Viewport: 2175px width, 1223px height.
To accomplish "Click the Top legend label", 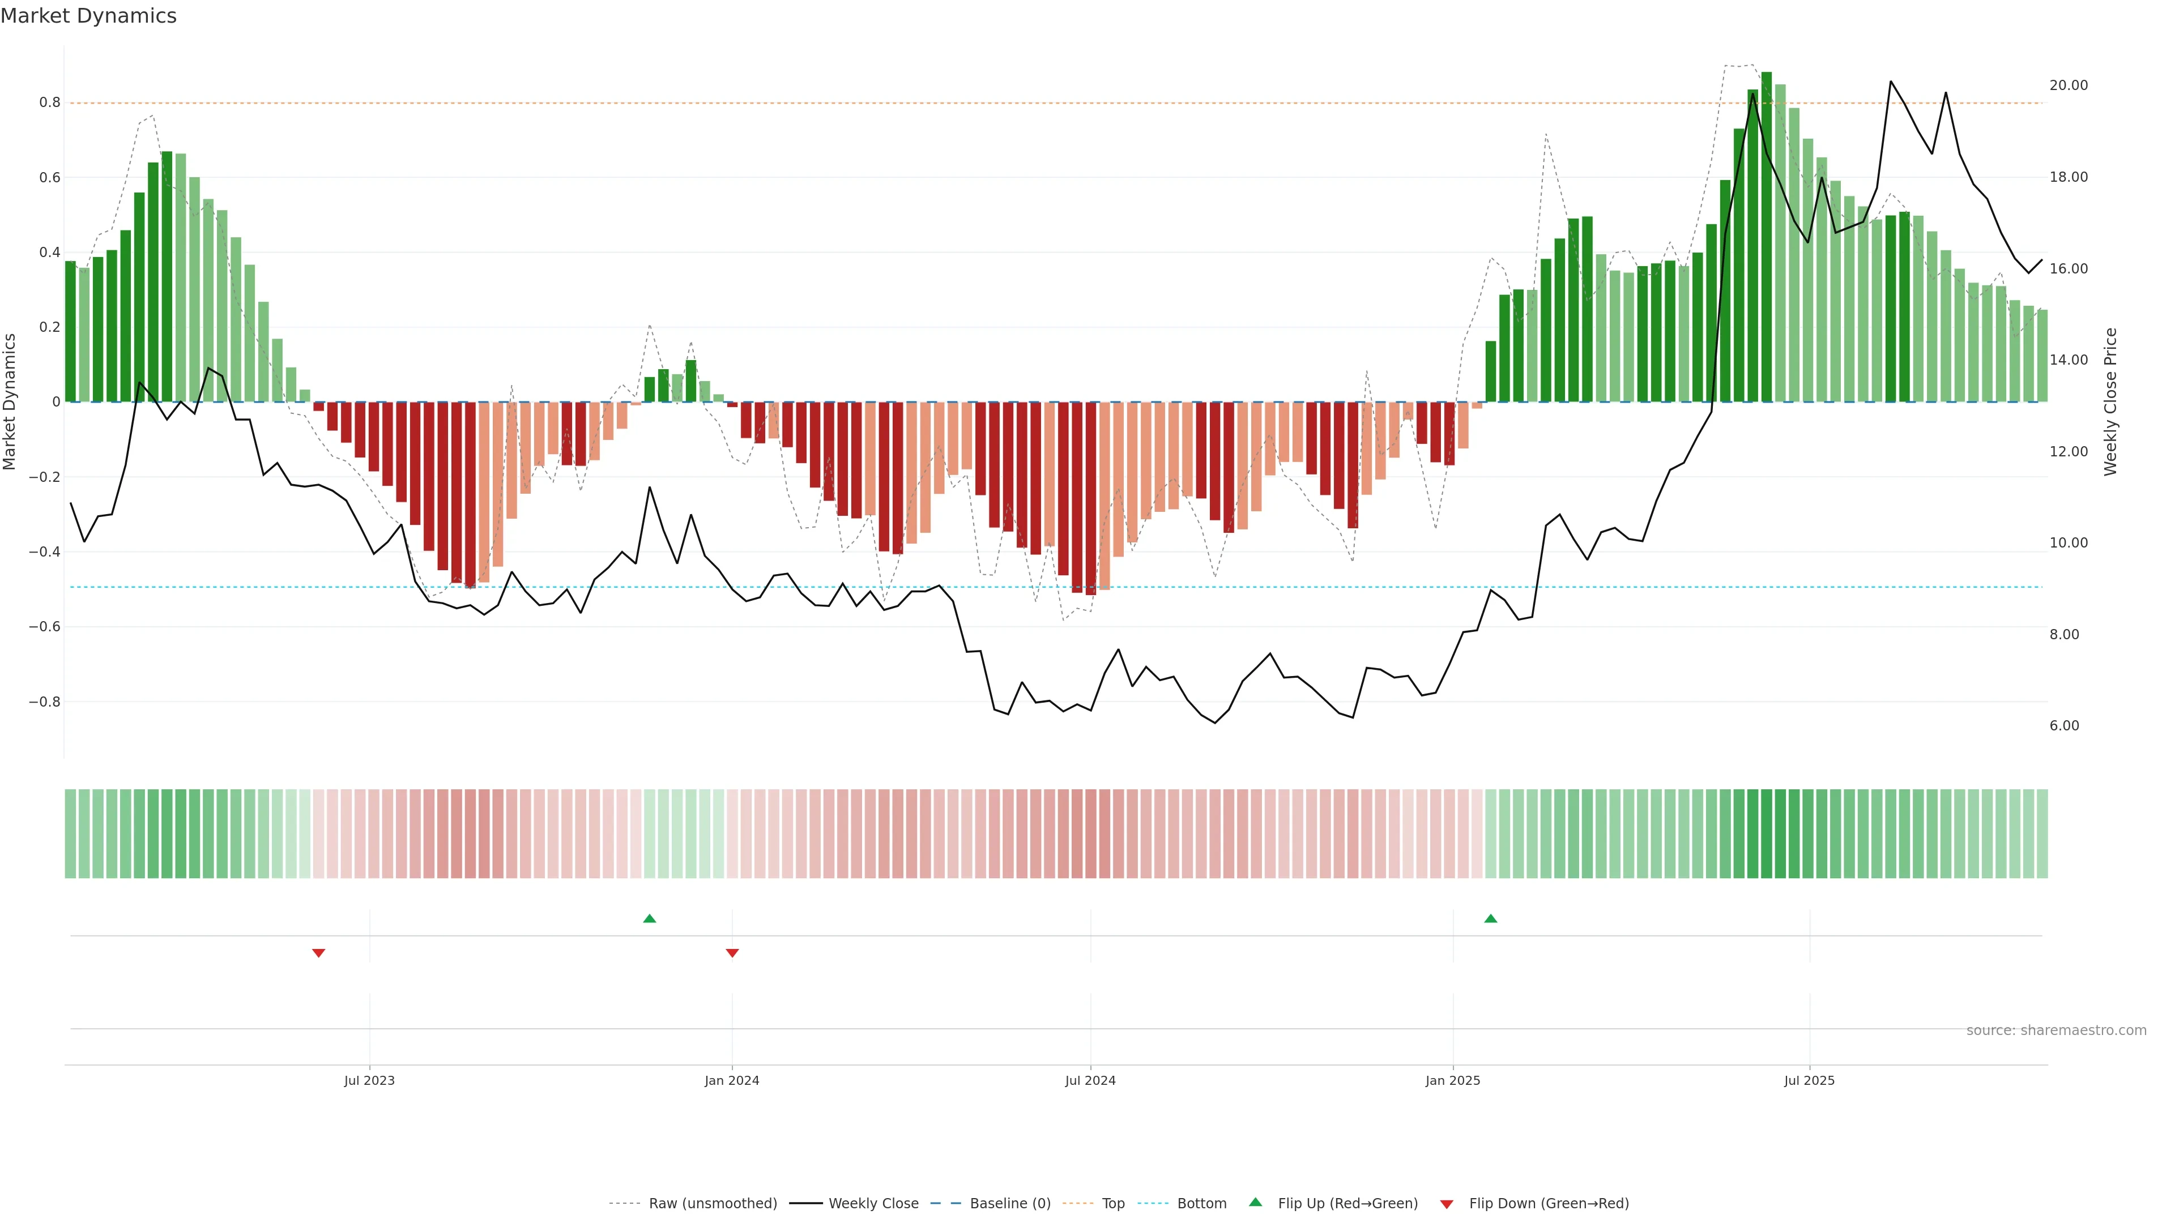I will click(x=1113, y=1204).
